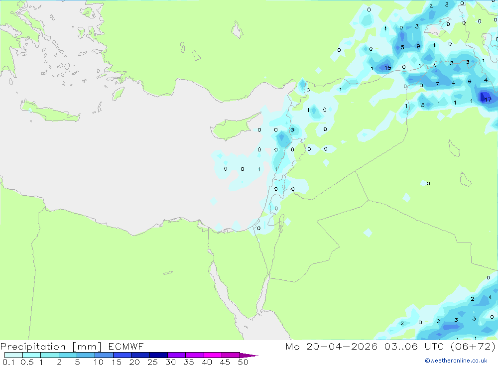Click the "17" precipitation value on map
This screenshot has height=365, width=498.
488,100
